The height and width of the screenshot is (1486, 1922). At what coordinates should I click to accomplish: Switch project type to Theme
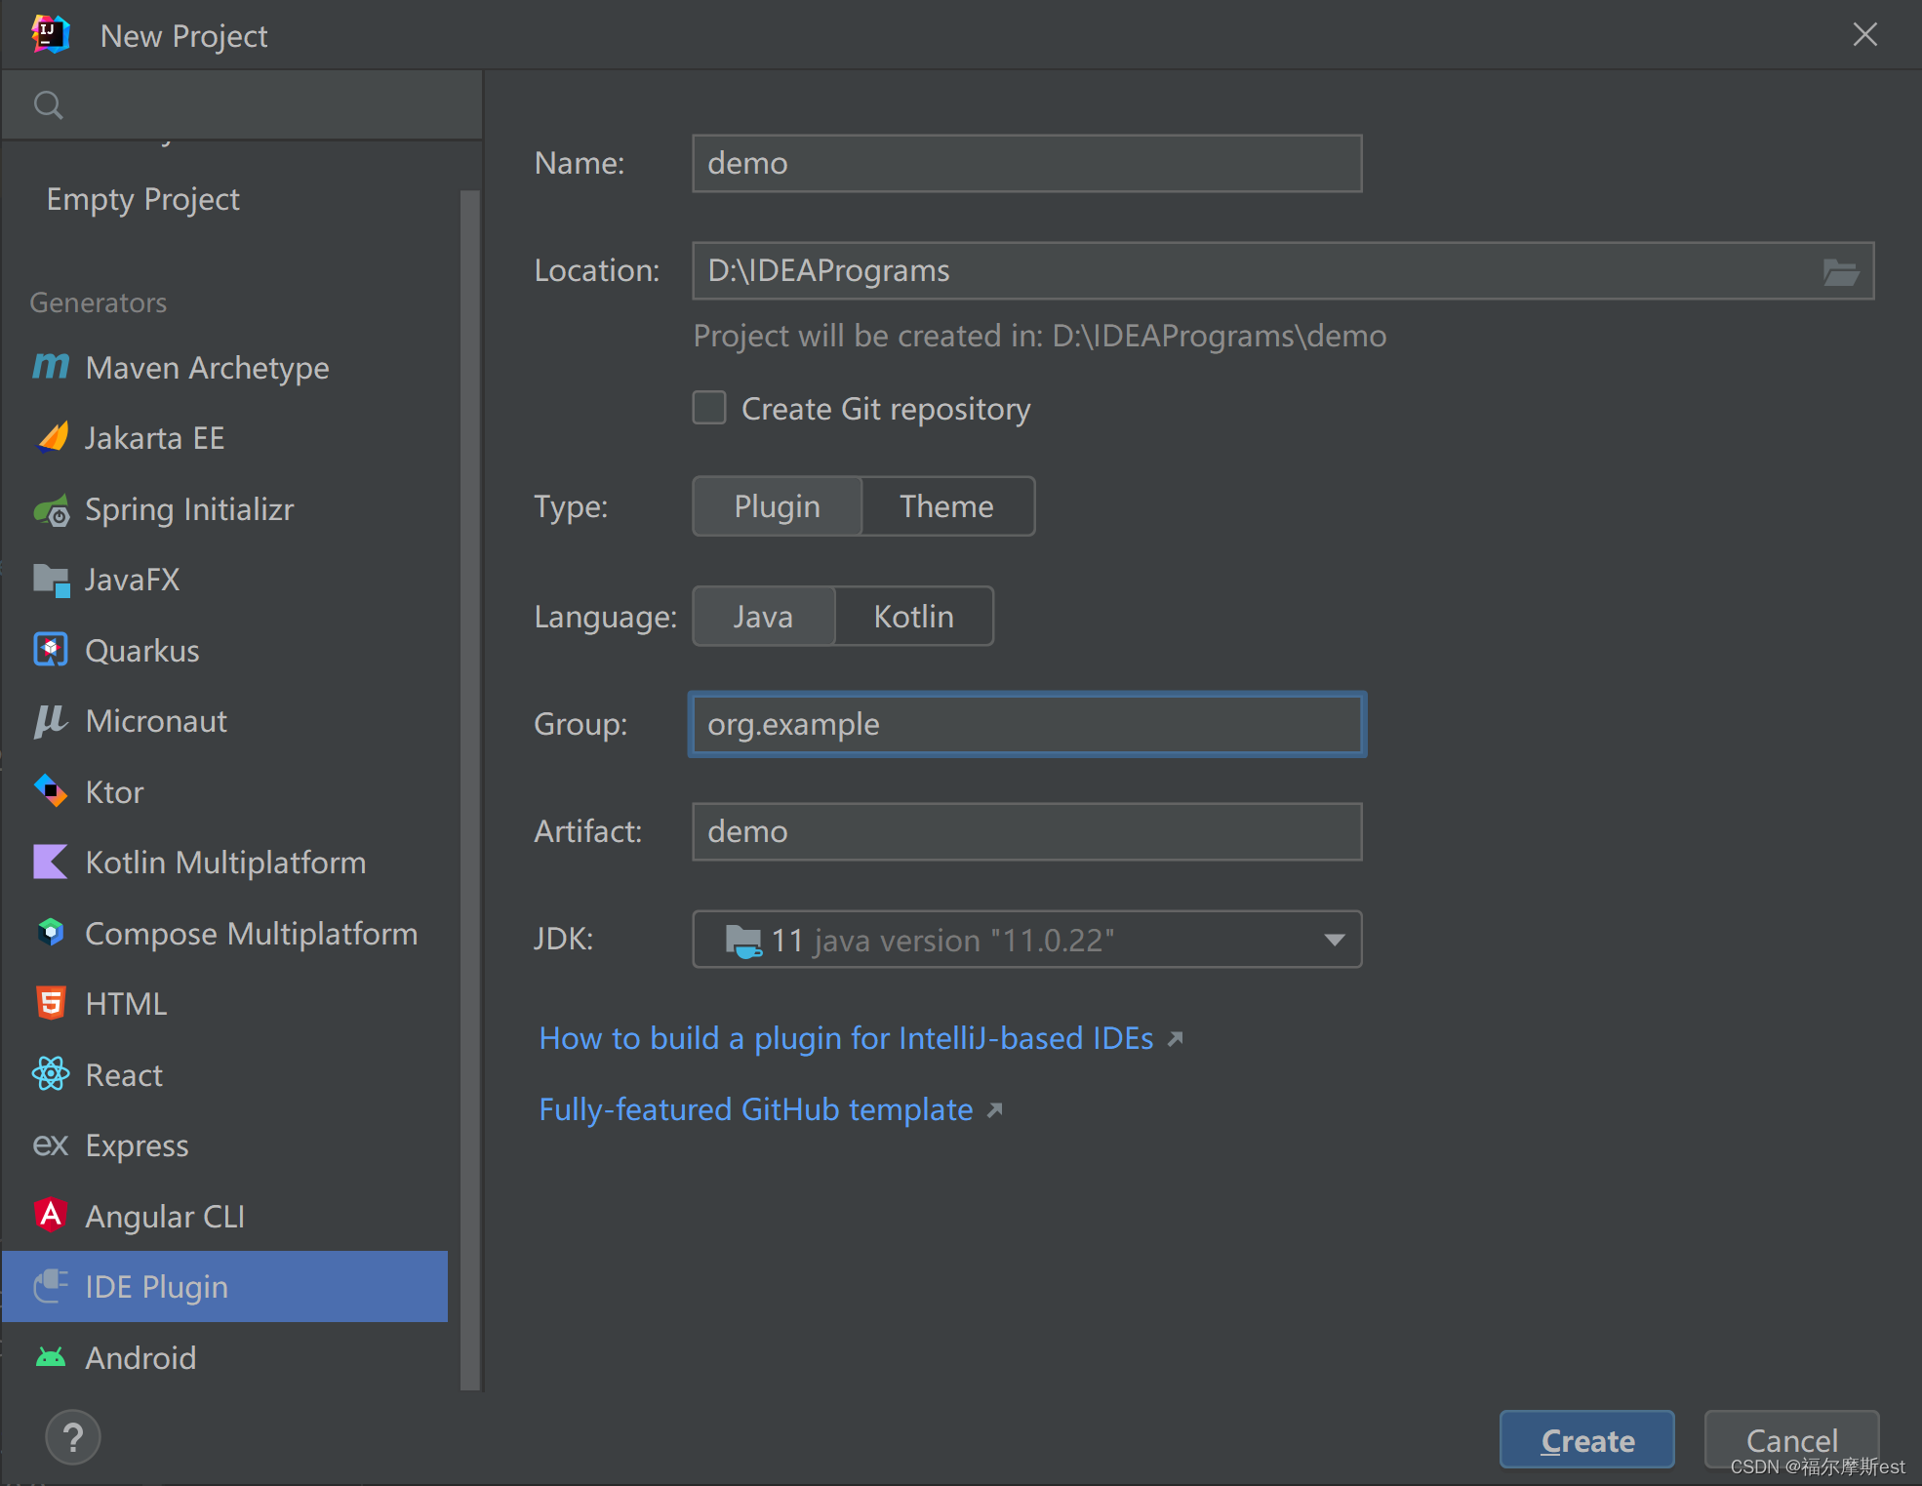click(946, 506)
